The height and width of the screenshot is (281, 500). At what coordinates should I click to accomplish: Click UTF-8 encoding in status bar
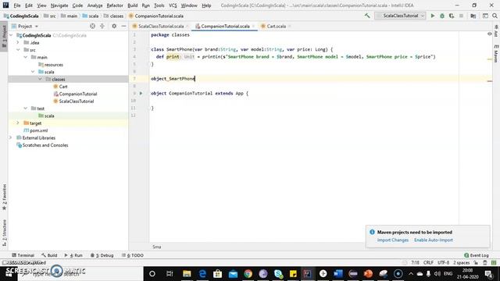[x=443, y=263]
